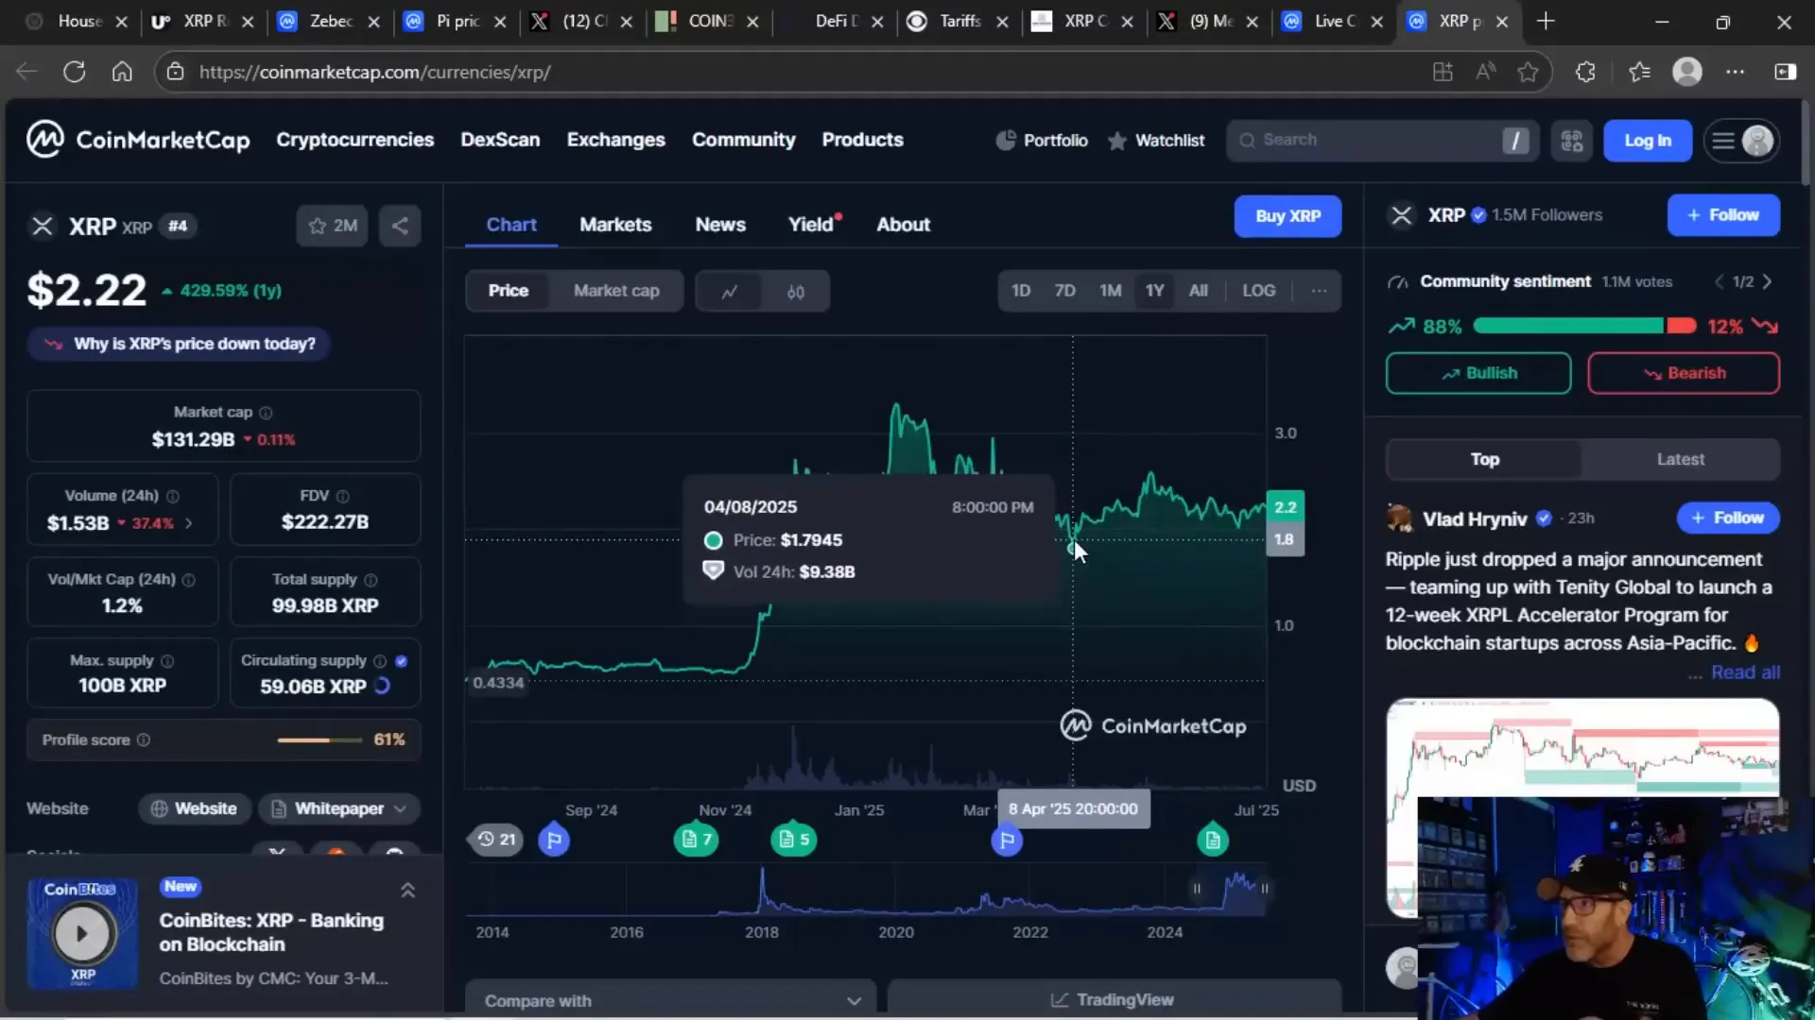Switch community feed to Top

1484,459
